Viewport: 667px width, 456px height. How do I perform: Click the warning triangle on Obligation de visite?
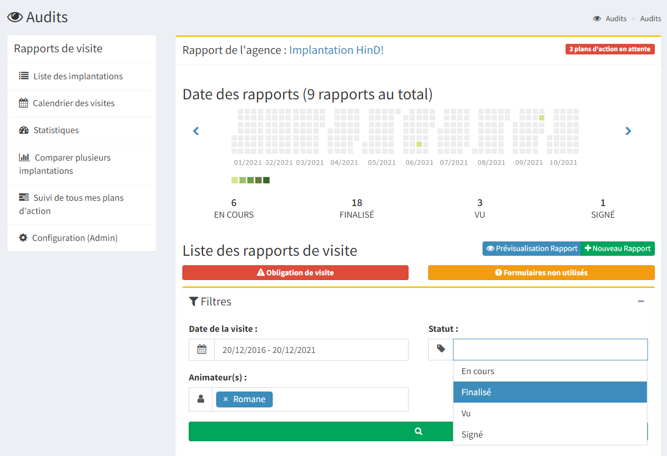(x=261, y=273)
